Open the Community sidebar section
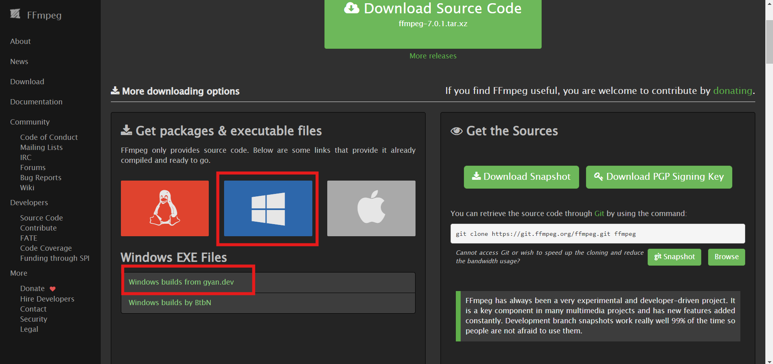Image resolution: width=773 pixels, height=364 pixels. pyautogui.click(x=30, y=122)
